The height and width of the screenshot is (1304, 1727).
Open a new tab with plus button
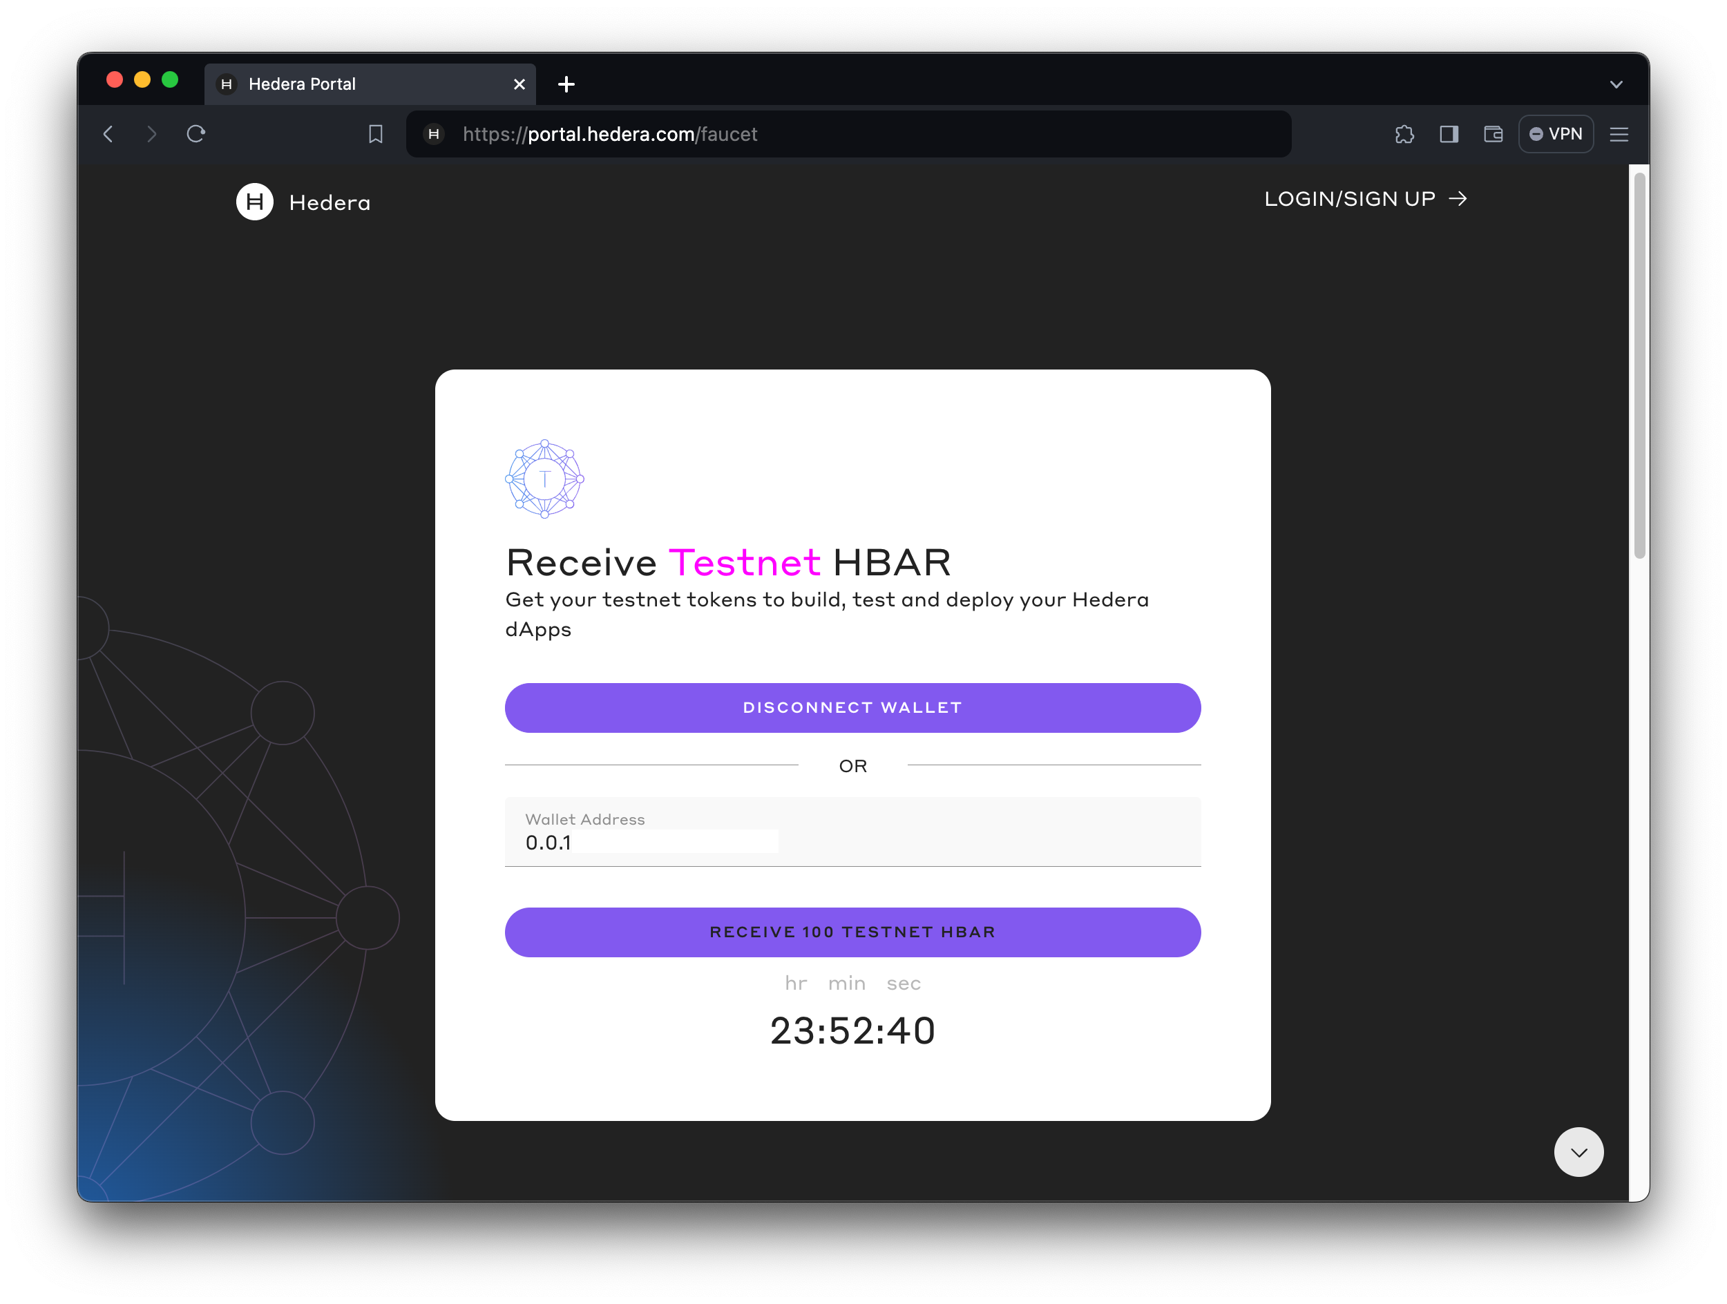pos(566,84)
